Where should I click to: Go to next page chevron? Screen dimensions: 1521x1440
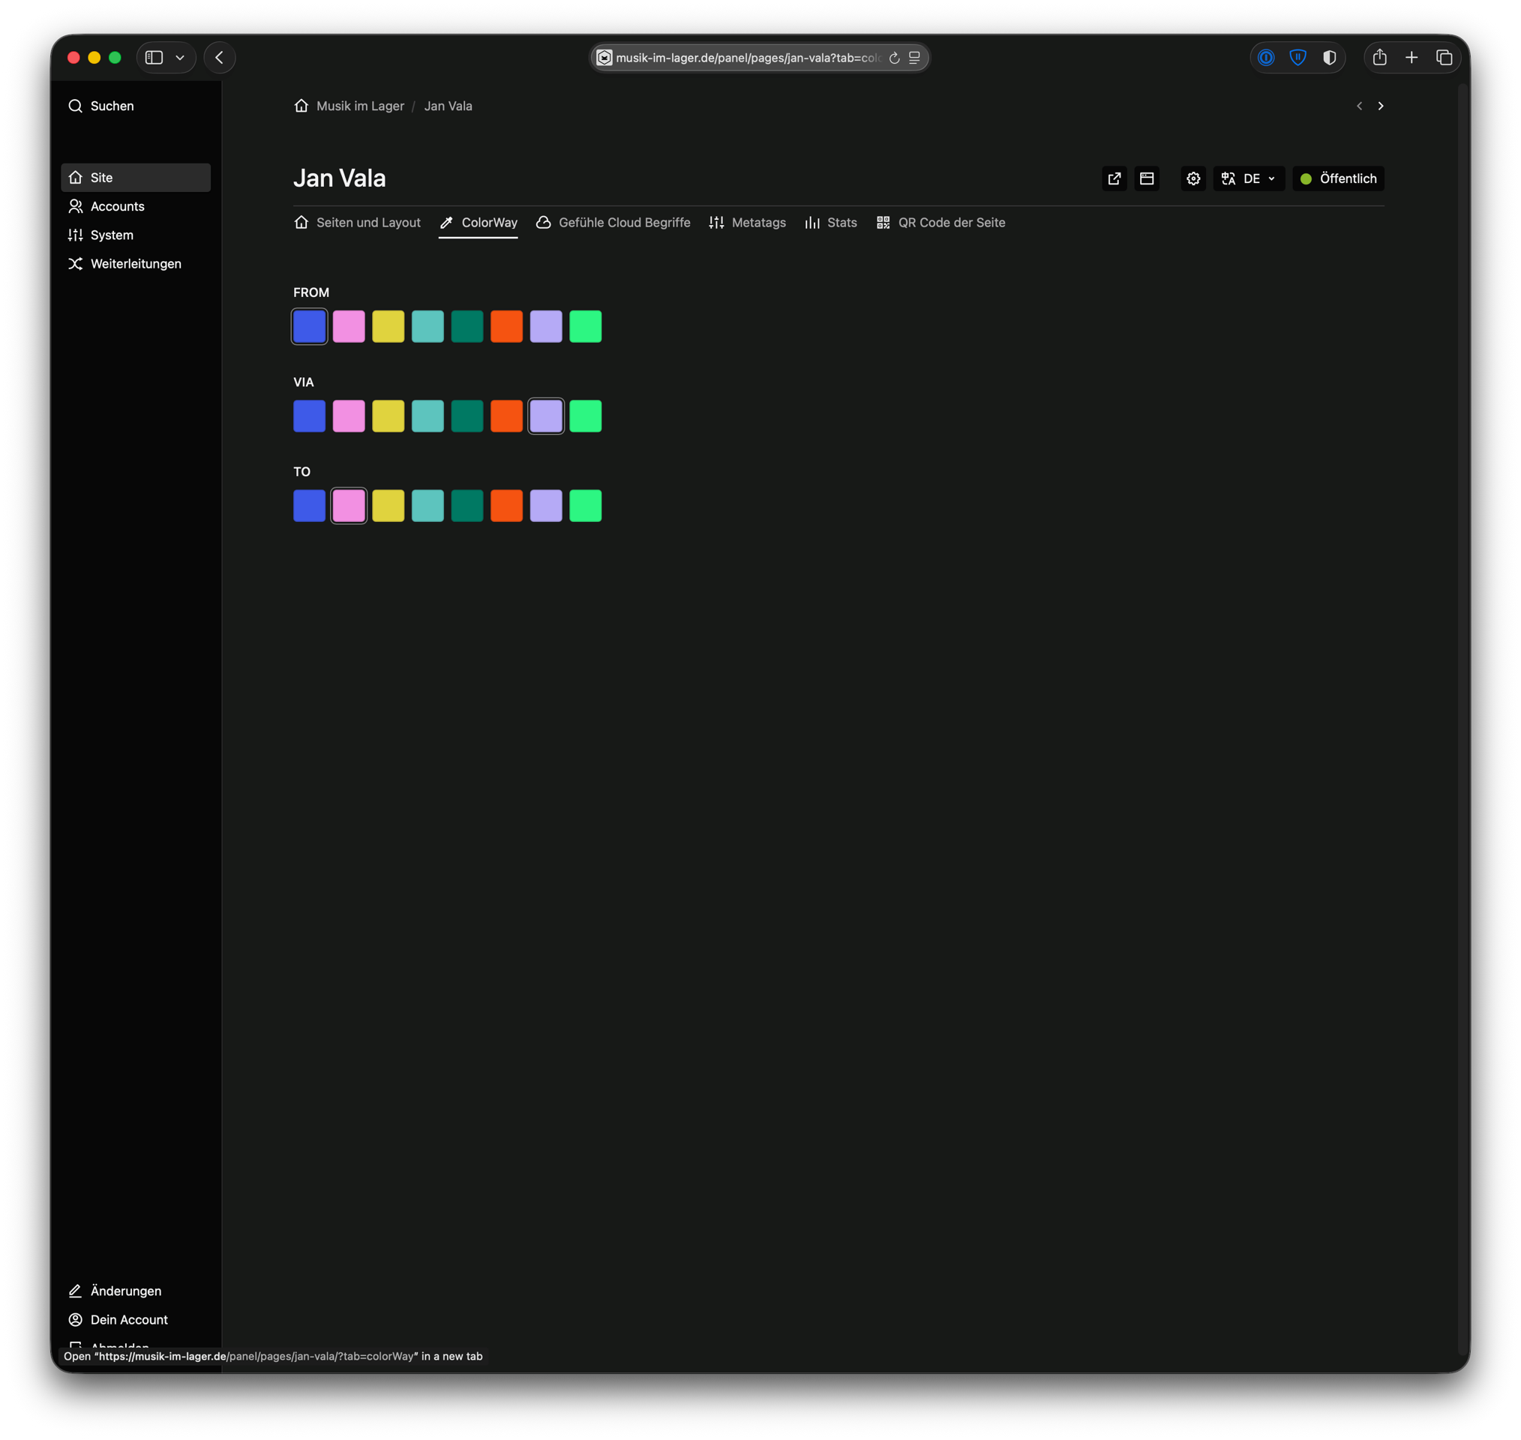1380,106
